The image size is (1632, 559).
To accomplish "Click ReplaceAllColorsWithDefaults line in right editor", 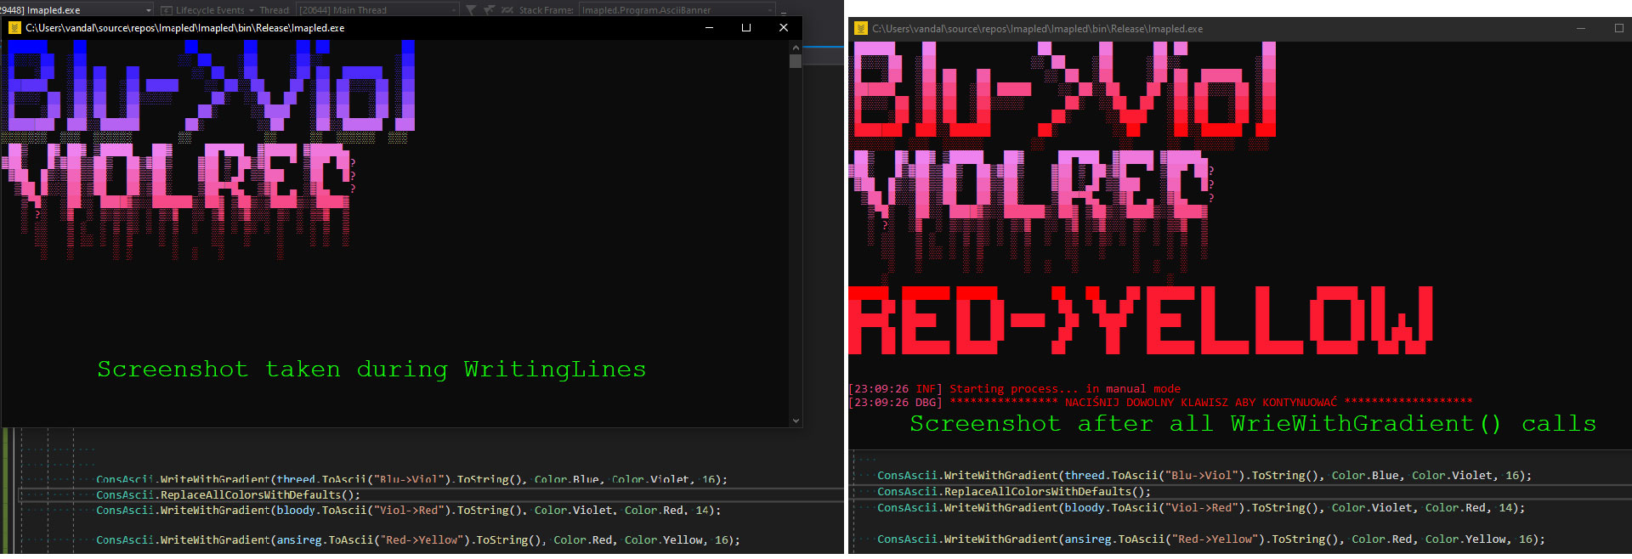I will coord(1014,492).
